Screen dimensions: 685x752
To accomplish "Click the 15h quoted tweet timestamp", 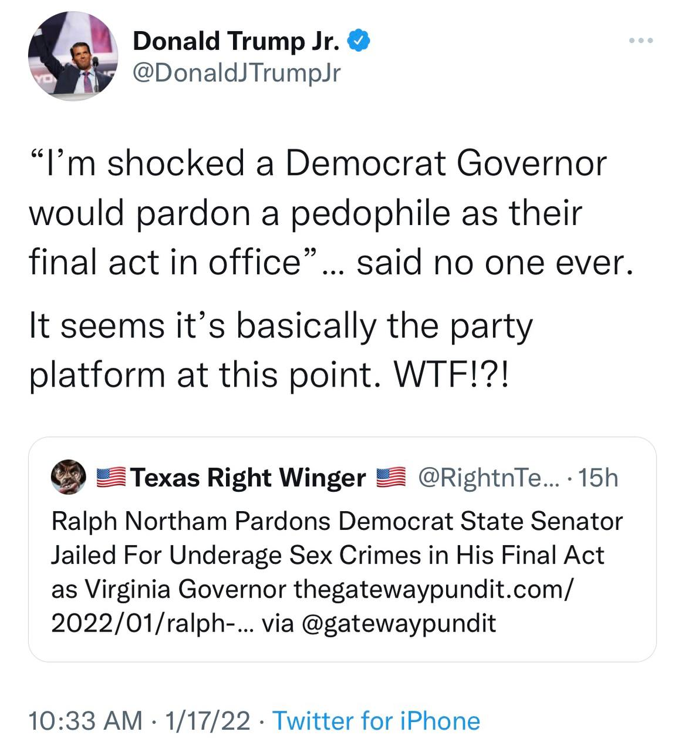I will (598, 478).
